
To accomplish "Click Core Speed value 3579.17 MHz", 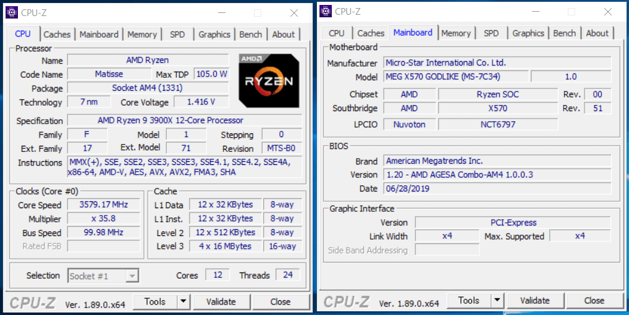I will pos(104,204).
